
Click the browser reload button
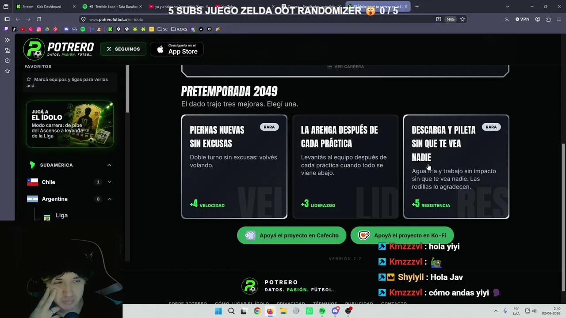pos(39,19)
